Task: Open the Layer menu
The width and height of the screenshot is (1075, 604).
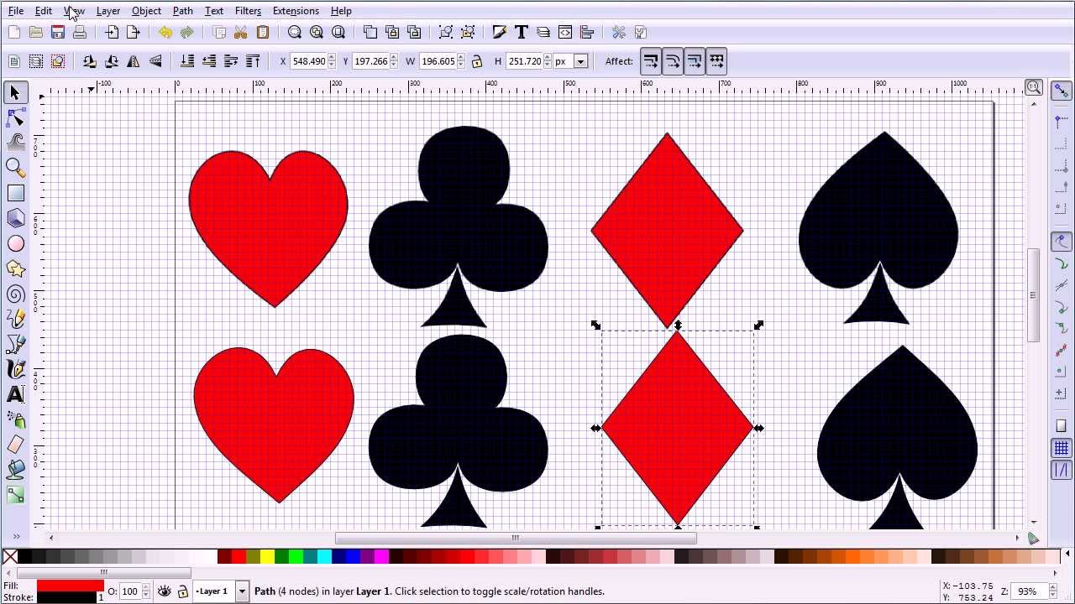Action: point(108,11)
